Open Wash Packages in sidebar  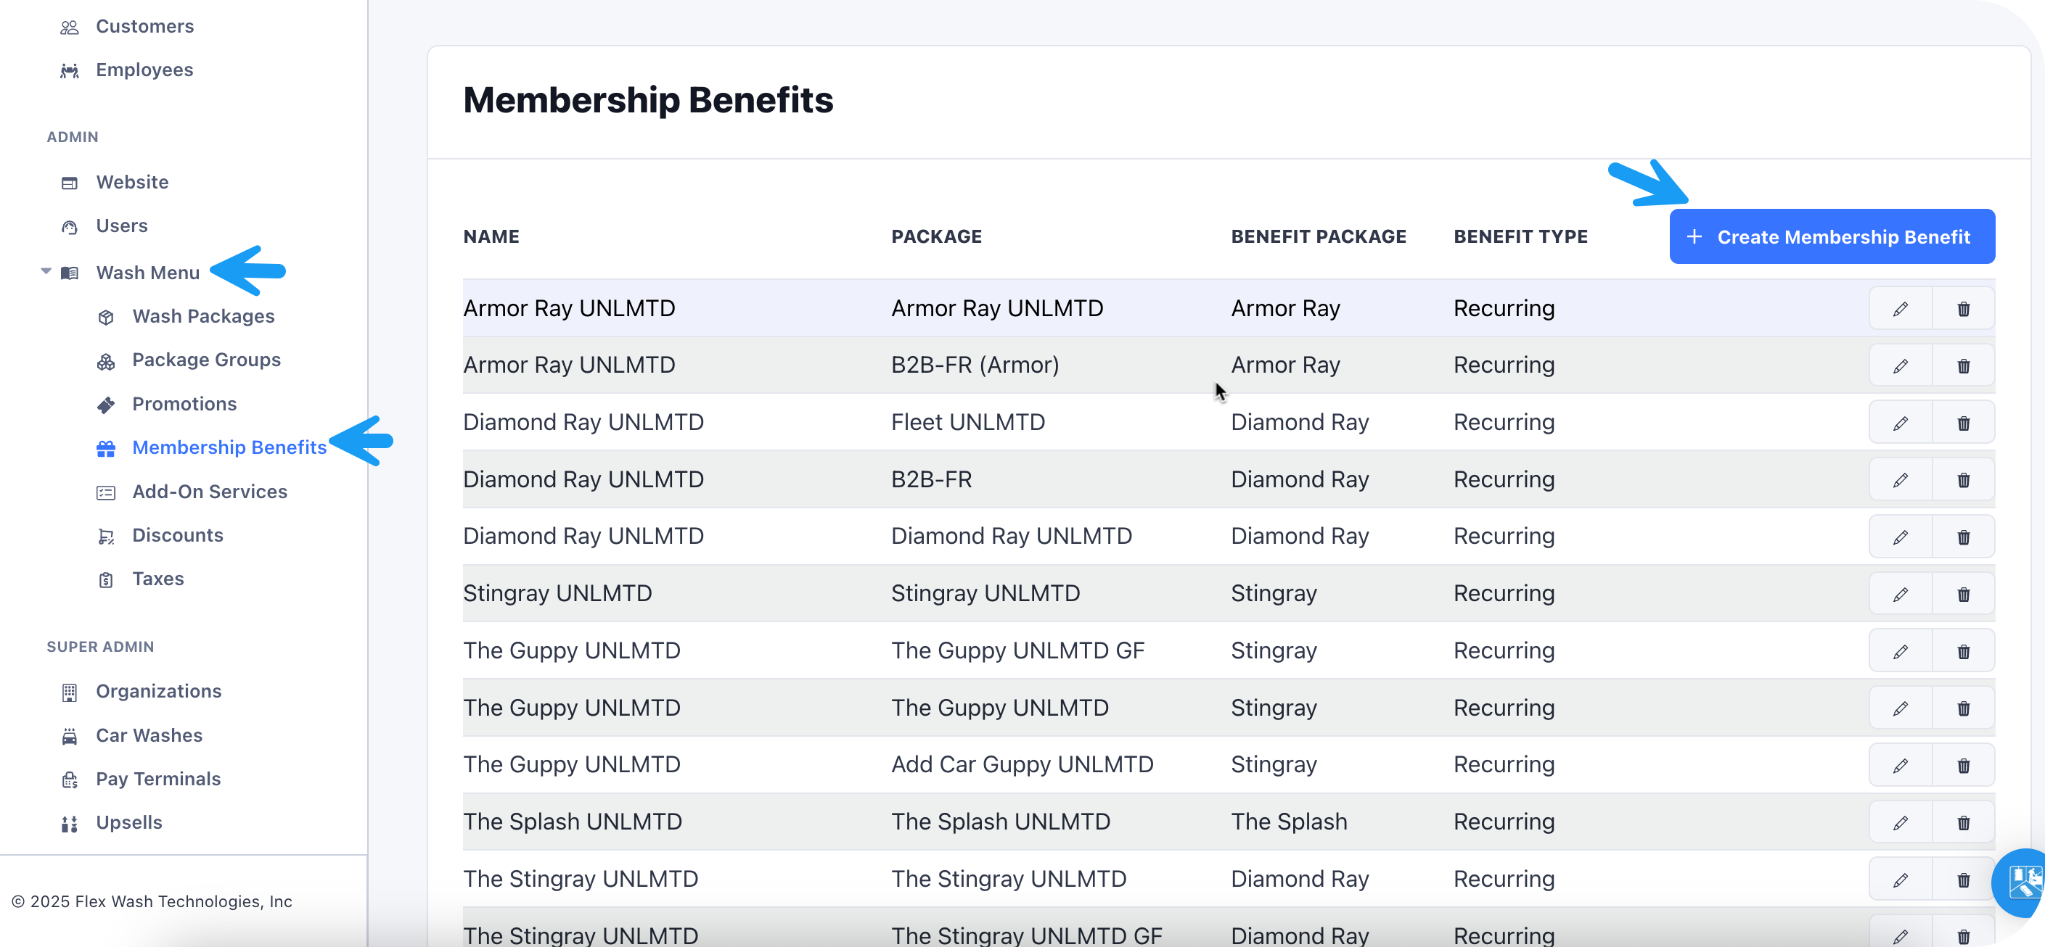pyautogui.click(x=203, y=316)
